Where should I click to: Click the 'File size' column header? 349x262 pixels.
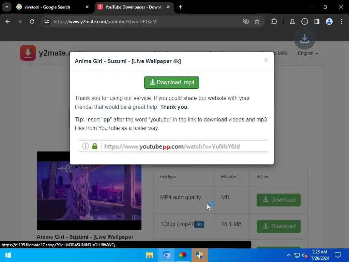[x=229, y=177]
